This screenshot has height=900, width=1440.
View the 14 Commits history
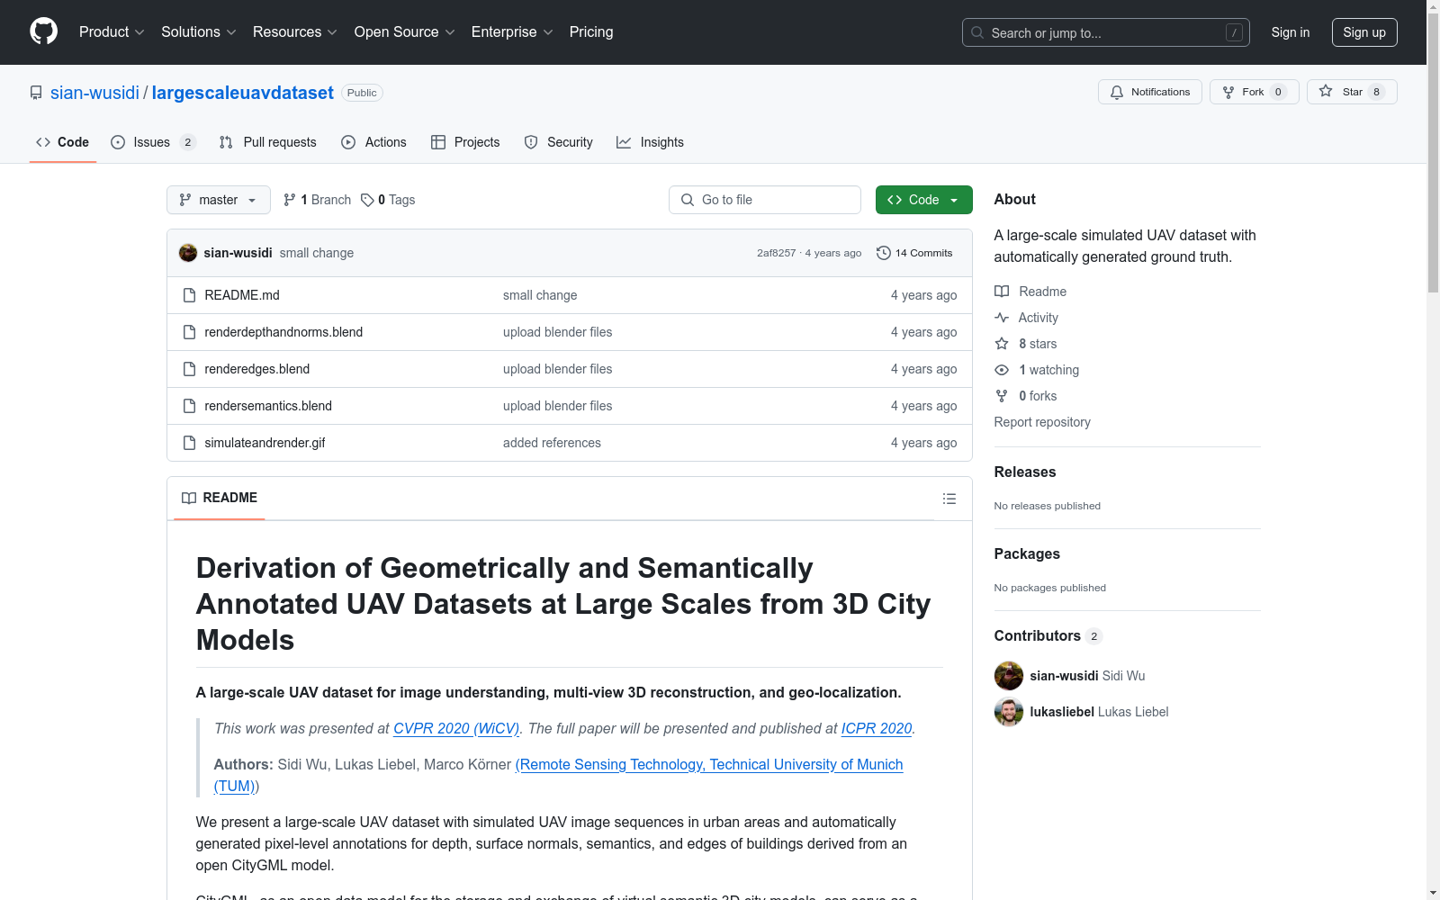pyautogui.click(x=915, y=253)
